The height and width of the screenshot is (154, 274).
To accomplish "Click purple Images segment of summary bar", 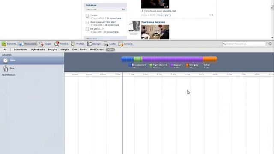I will (x=173, y=59).
